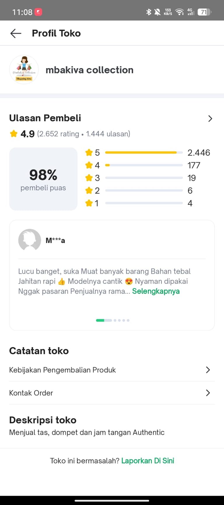This screenshot has height=505, width=224.
Task: Tap the muted notification bell status icon
Action: [157, 12]
